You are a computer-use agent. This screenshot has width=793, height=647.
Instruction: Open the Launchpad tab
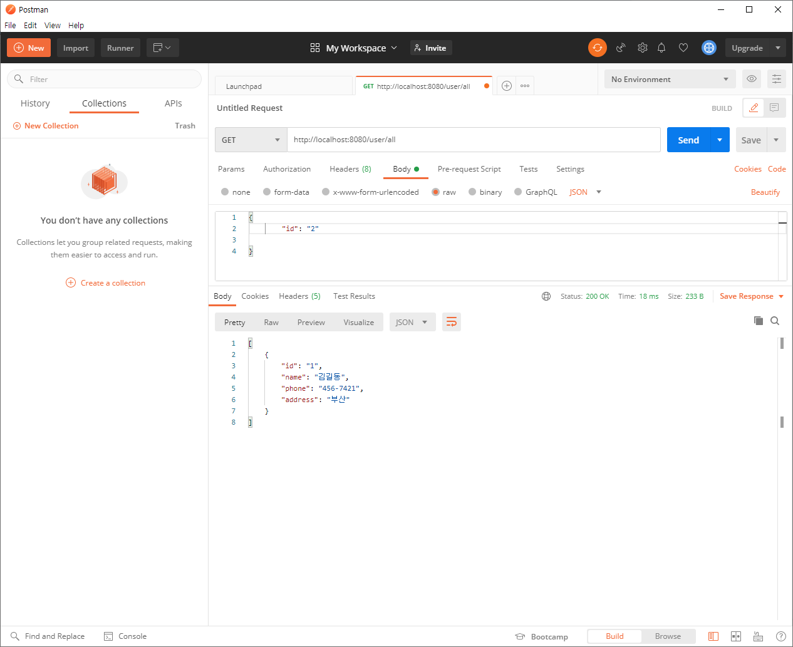pyautogui.click(x=284, y=86)
